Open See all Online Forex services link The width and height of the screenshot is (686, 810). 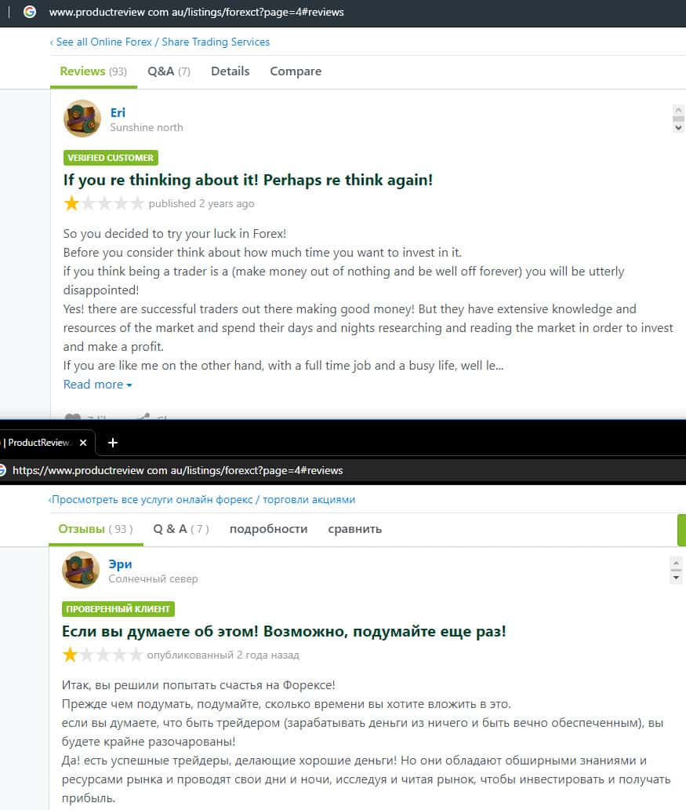click(160, 42)
